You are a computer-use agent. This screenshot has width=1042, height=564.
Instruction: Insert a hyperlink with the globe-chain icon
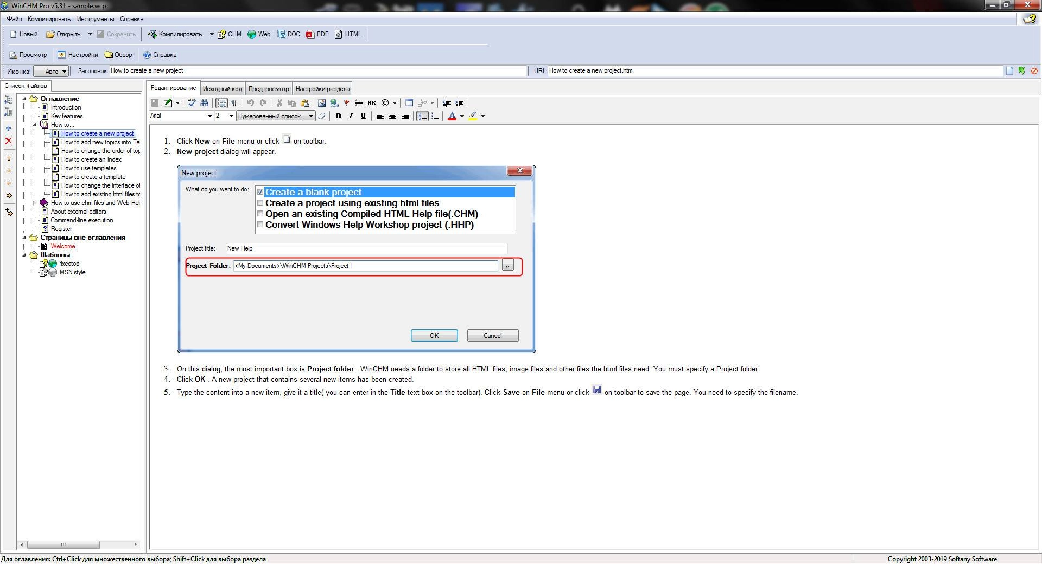point(334,102)
